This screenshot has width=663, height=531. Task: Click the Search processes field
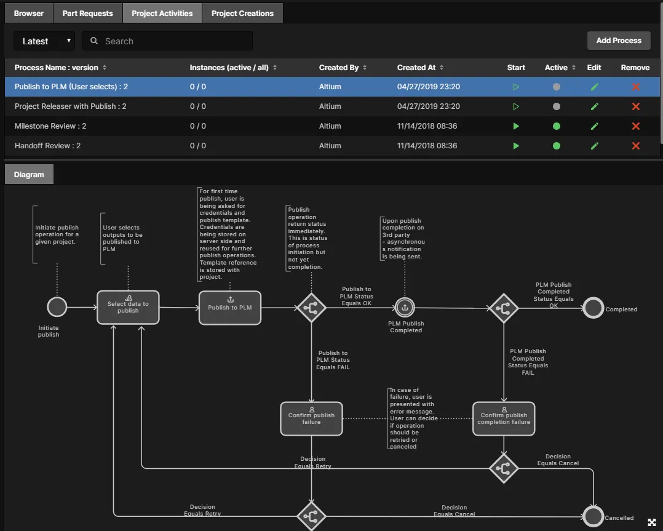click(167, 41)
